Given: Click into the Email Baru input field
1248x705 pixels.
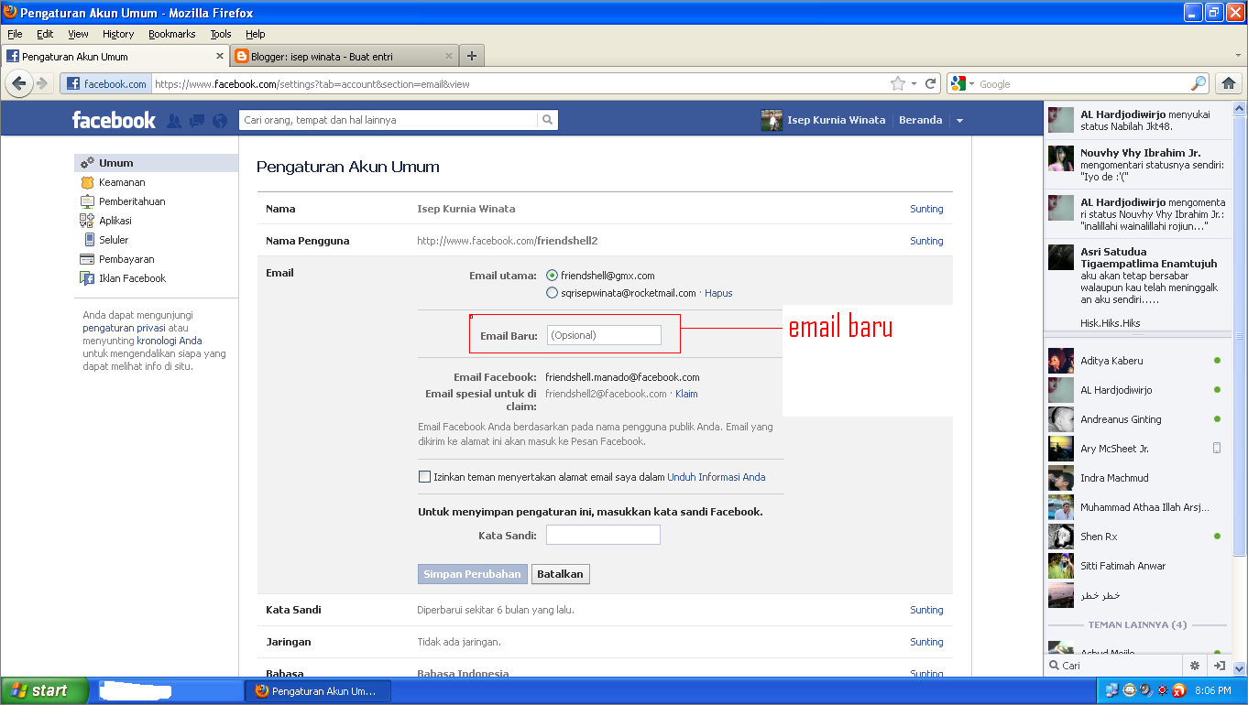Looking at the screenshot, I should click(604, 335).
